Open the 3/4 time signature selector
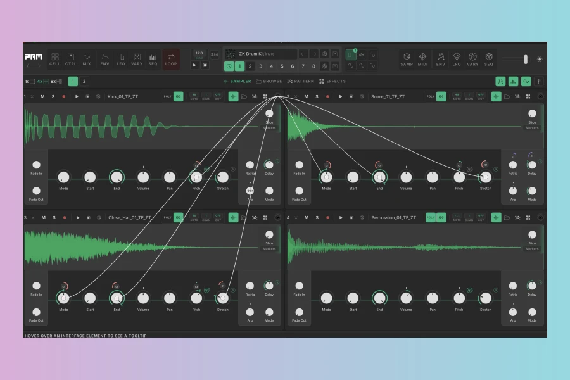Viewport: 570px width, 380px height. (215, 54)
